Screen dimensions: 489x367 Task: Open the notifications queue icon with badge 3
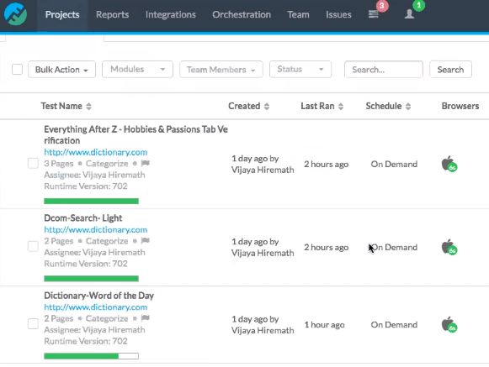point(374,14)
